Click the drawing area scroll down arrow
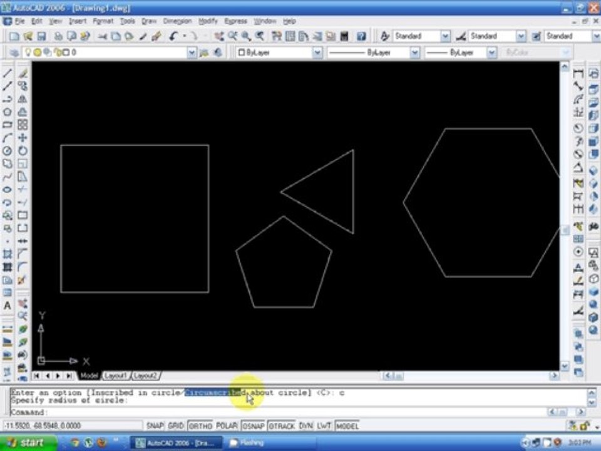This screenshot has width=601, height=451. pyautogui.click(x=564, y=366)
